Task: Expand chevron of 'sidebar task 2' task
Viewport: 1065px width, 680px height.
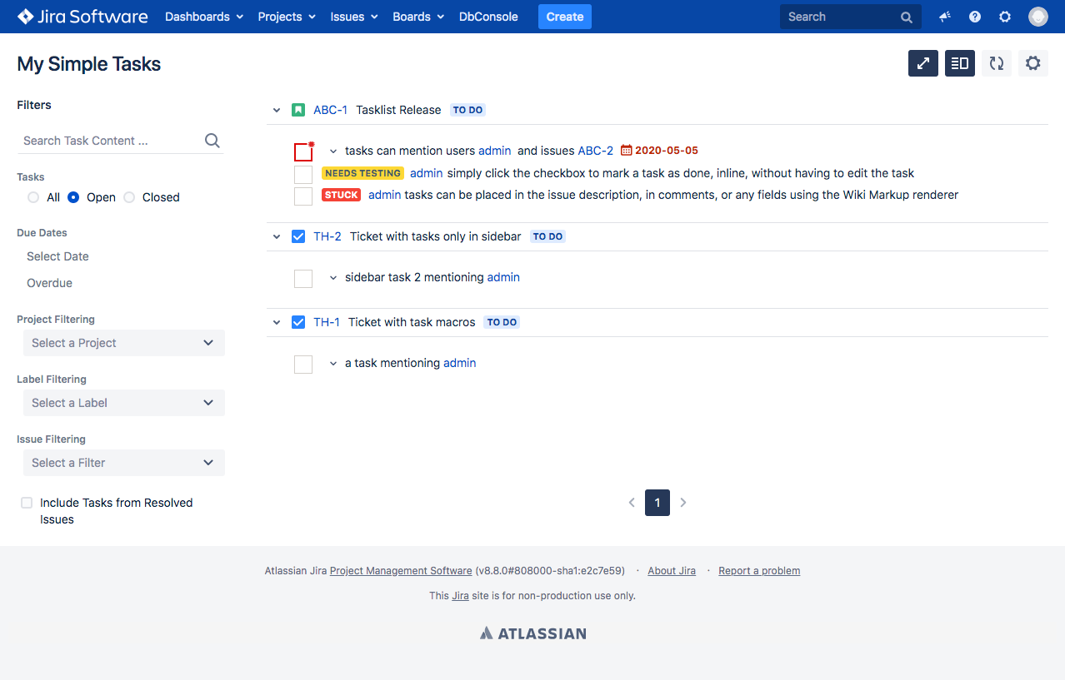Action: tap(333, 278)
